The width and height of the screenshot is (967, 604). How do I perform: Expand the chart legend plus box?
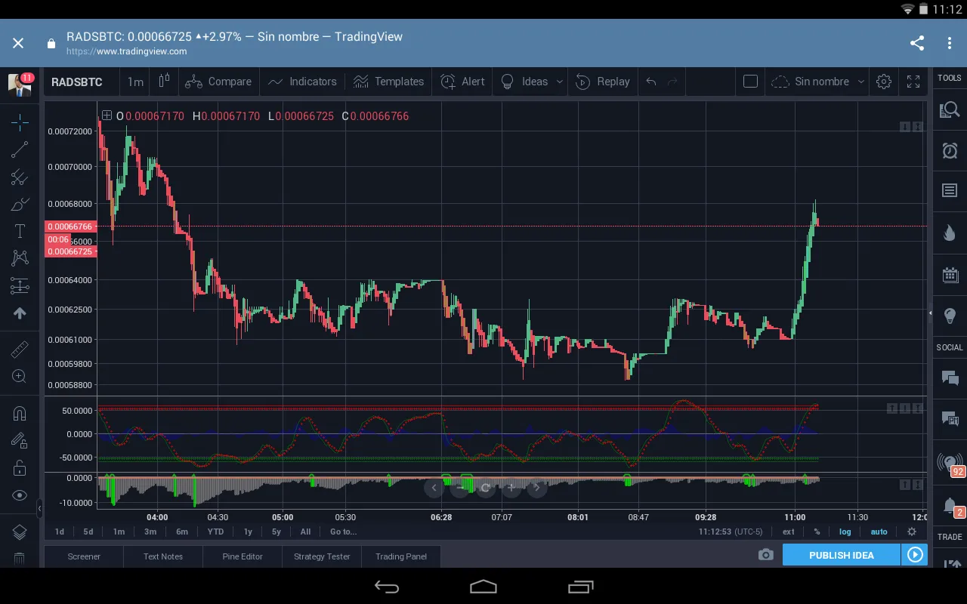pos(107,116)
